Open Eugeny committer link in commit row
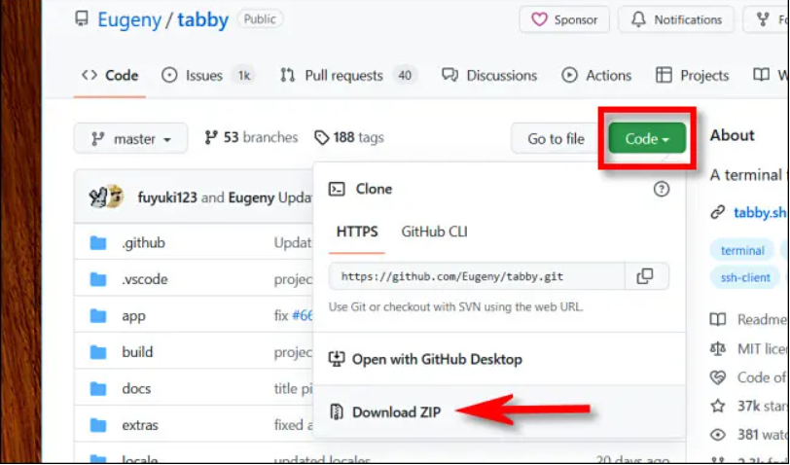The image size is (790, 465). [x=251, y=197]
